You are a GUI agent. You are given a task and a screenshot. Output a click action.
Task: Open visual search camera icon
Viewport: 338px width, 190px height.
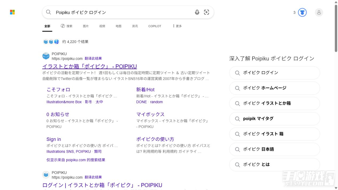207,12
